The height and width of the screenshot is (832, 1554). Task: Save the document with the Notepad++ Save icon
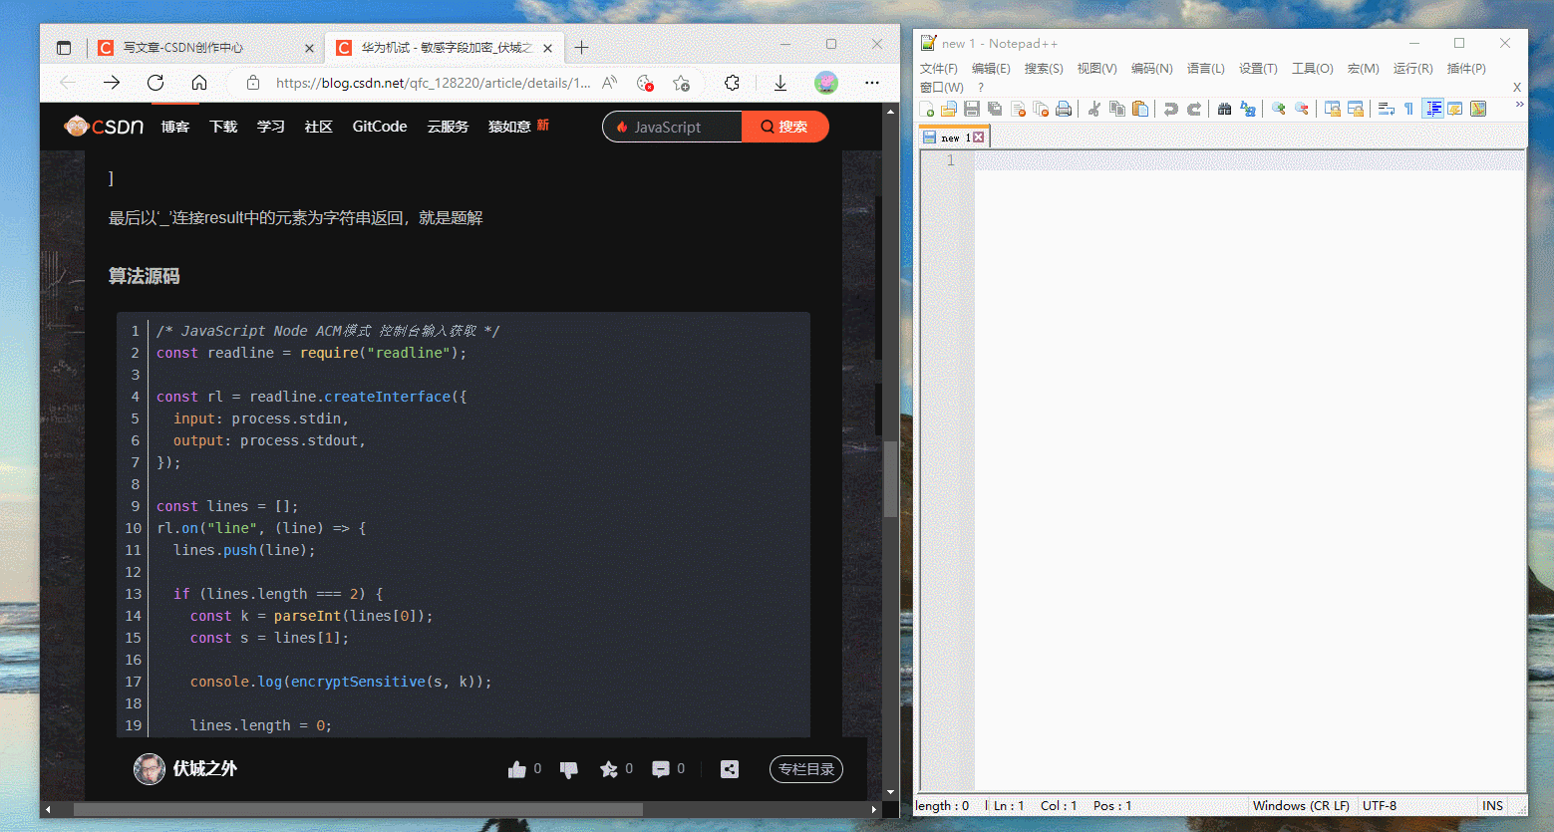[x=972, y=109]
